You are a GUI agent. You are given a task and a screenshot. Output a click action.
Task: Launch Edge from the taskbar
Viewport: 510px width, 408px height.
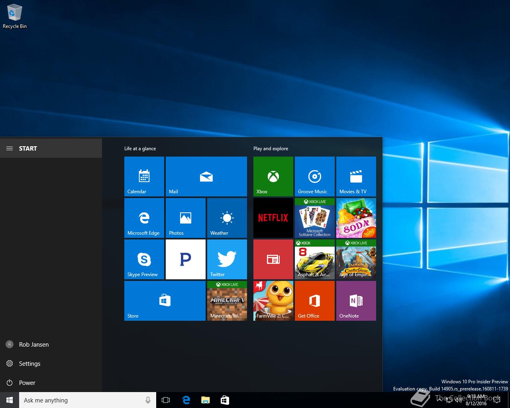click(x=186, y=400)
